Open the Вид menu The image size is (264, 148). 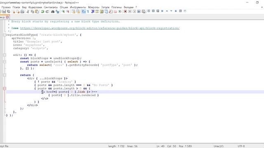(24, 7)
